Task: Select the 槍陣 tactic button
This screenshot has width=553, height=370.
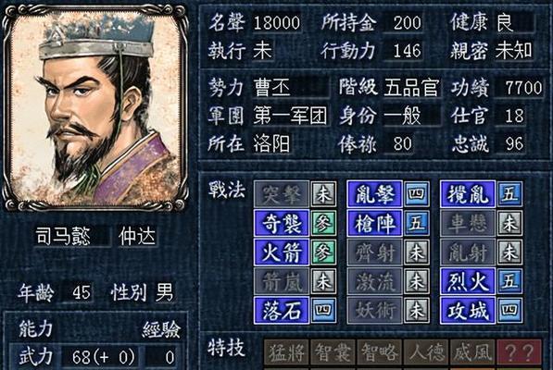Action: (x=374, y=223)
